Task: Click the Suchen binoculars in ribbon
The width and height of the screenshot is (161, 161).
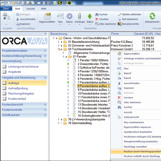Action: coord(97,14)
